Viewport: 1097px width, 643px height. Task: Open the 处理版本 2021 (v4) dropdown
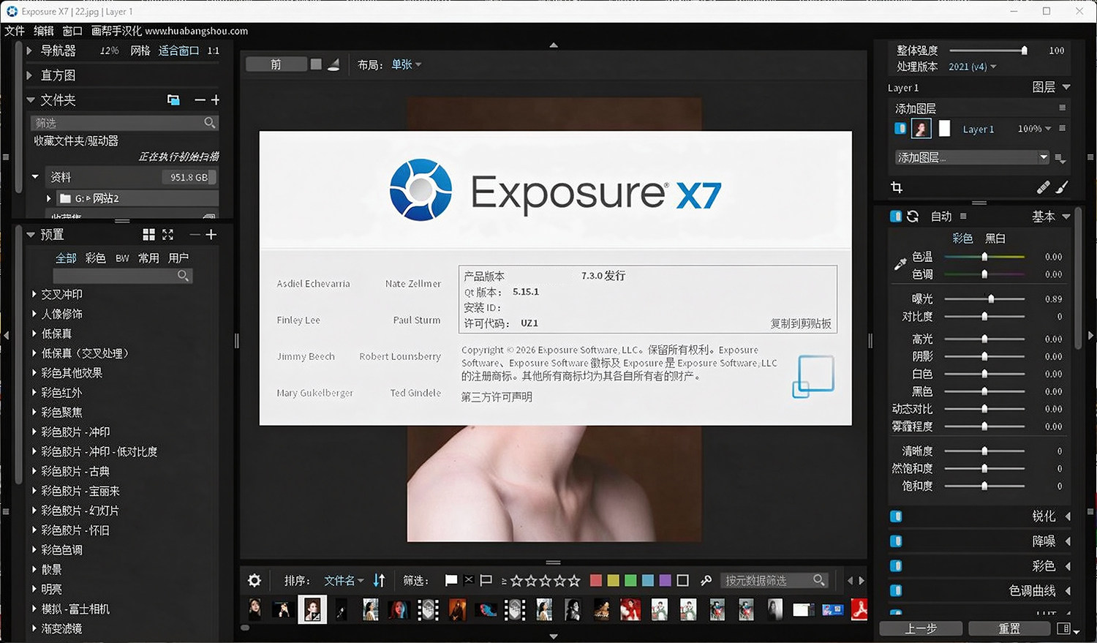tap(972, 67)
